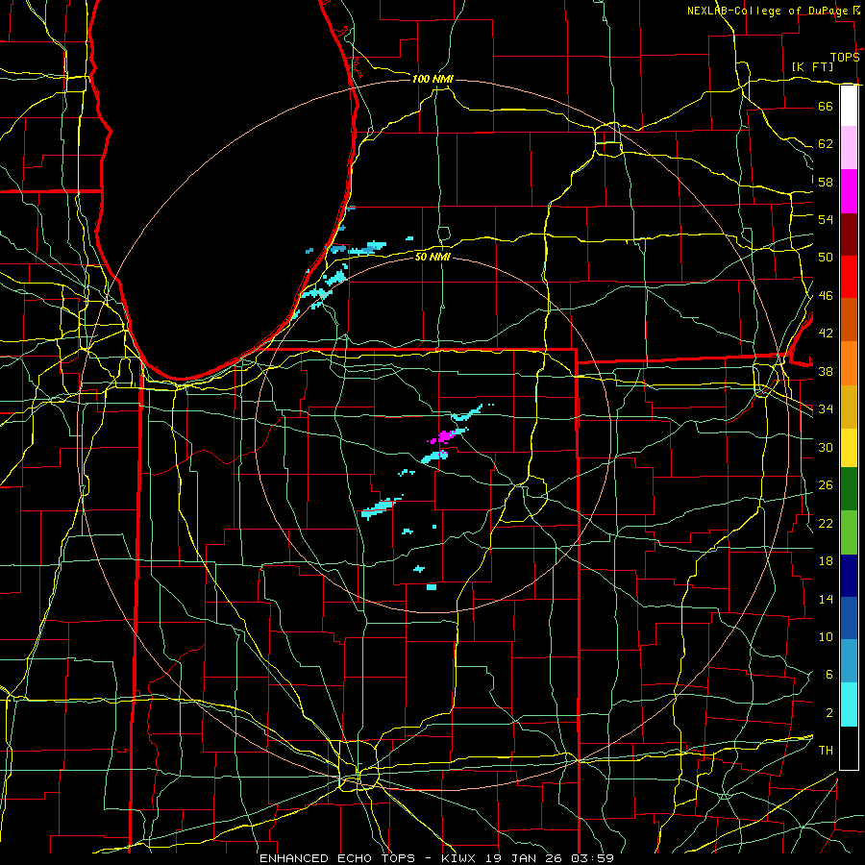Viewport: 865px width, 865px height.
Task: Click the yellow 30 kft legend swatch
Action: pyautogui.click(x=849, y=448)
